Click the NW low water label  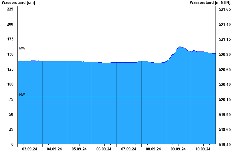(x=22, y=94)
